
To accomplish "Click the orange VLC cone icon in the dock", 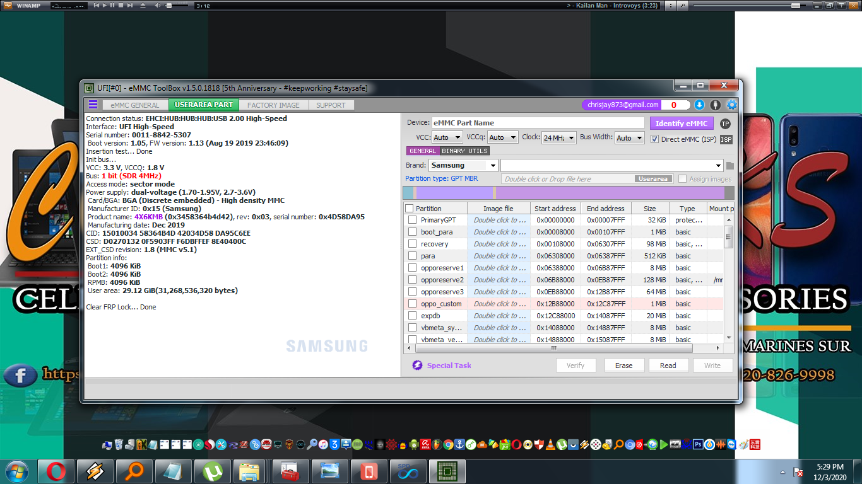I will pos(550,444).
